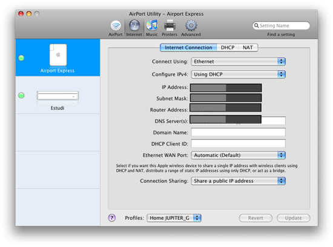The width and height of the screenshot is (333, 247).
Task: Click the DHCP Client ID field
Action: pos(239,143)
